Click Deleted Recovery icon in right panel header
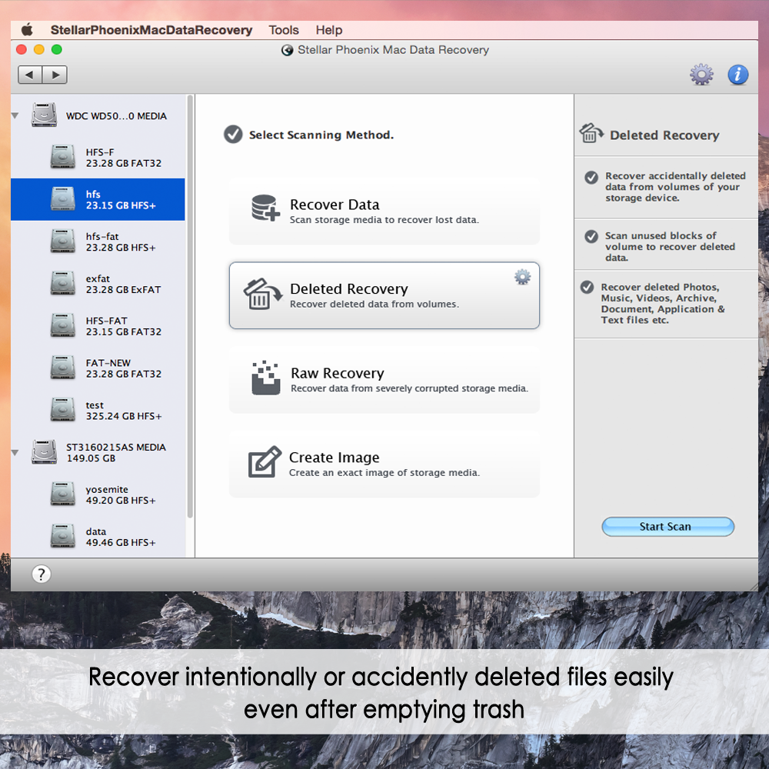The image size is (769, 769). coord(591,133)
